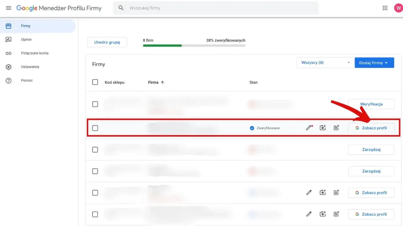Check the box in the bottom visible row
The width and height of the screenshot is (403, 226).
(95, 214)
